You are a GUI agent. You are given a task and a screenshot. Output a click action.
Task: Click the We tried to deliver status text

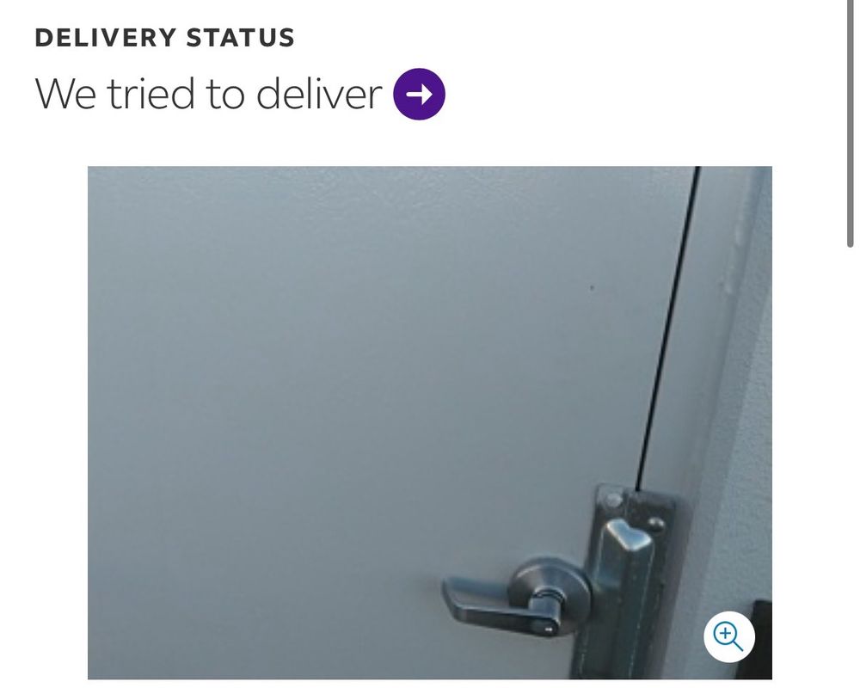coord(208,93)
